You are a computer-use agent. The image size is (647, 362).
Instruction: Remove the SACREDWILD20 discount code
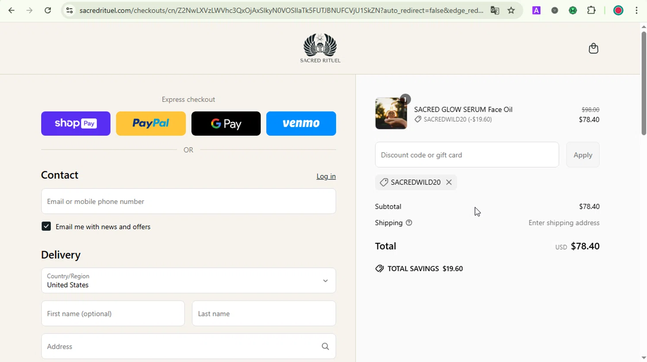449,182
